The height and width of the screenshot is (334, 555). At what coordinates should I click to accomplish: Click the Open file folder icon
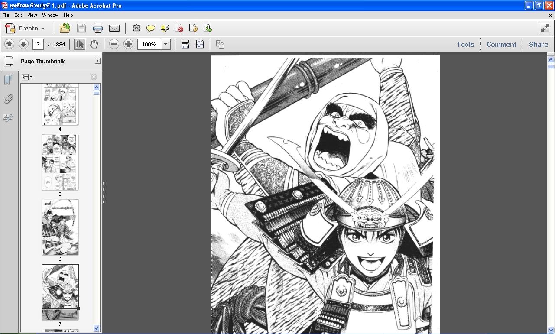pyautogui.click(x=65, y=28)
